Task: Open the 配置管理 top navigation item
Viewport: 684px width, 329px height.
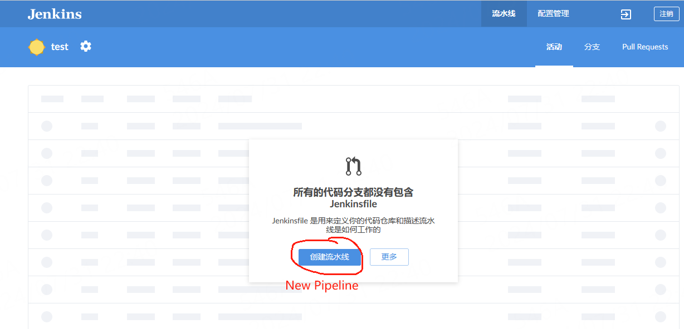Action: tap(553, 14)
